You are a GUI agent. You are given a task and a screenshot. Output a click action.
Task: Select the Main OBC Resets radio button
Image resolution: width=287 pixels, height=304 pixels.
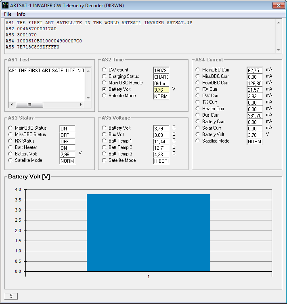click(104, 83)
